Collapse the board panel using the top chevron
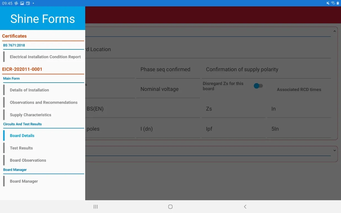The image size is (341, 213). pyautogui.click(x=334, y=31)
